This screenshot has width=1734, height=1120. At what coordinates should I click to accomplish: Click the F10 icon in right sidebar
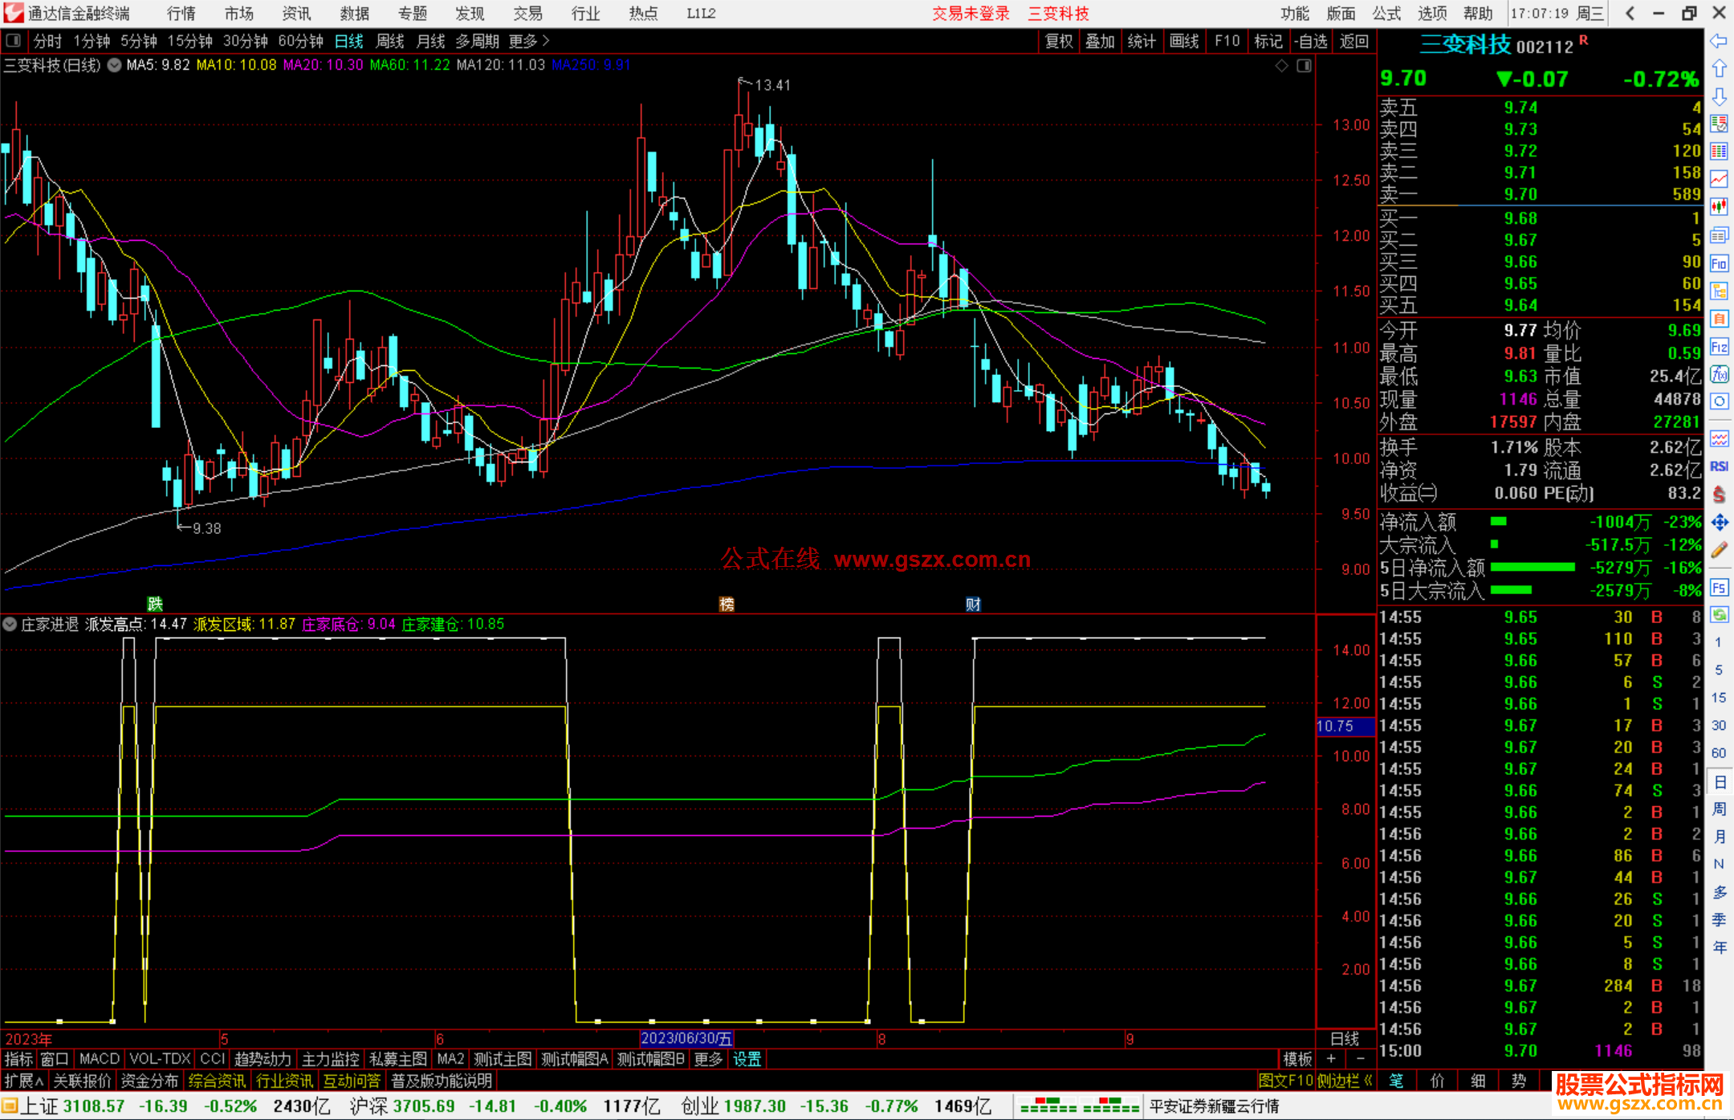pyautogui.click(x=1719, y=264)
